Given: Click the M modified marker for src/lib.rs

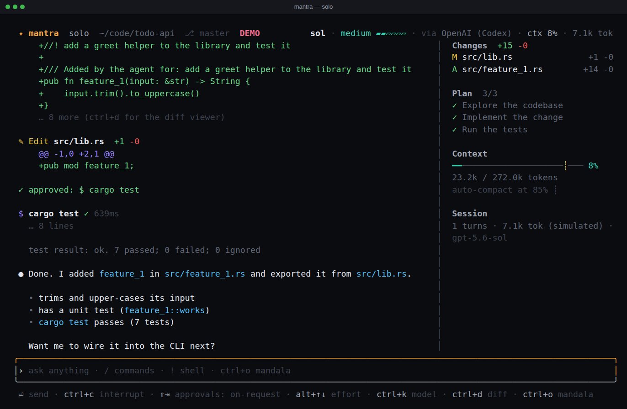Looking at the screenshot, I should click(454, 58).
